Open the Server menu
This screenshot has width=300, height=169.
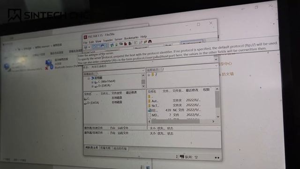click(x=119, y=39)
